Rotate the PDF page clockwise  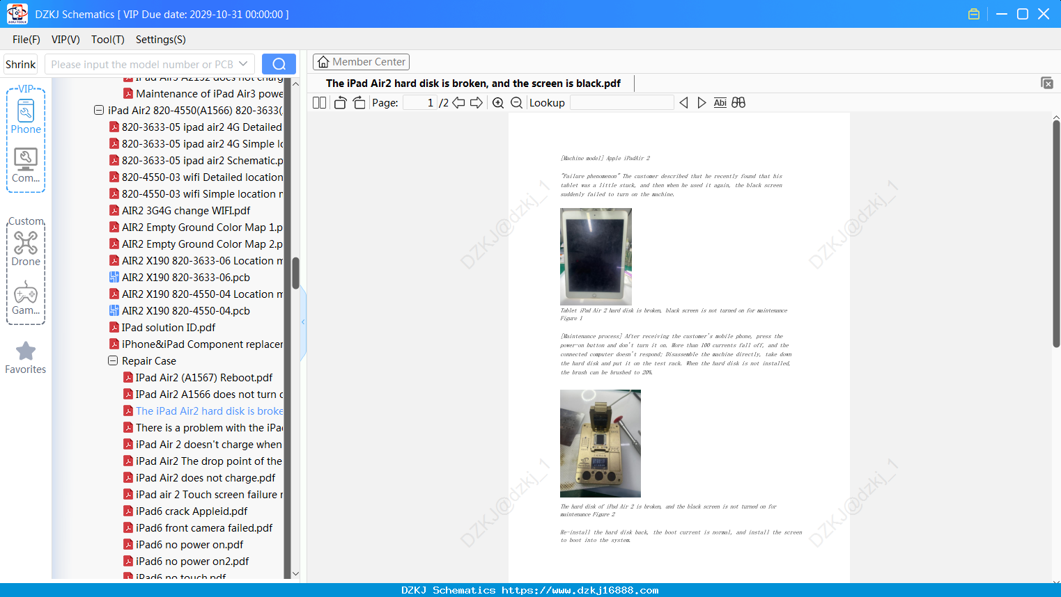(x=359, y=103)
